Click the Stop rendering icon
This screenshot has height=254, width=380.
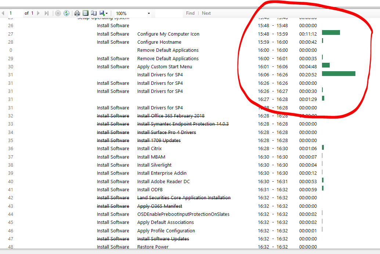click(58, 13)
